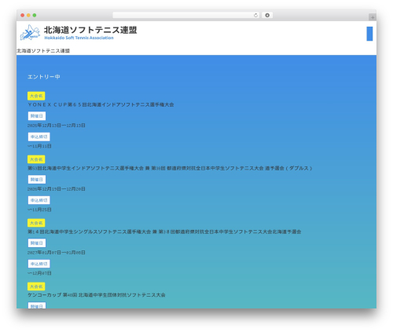Click yellow 大会名 label above ケンコーカップ
This screenshot has width=393, height=332.
pyautogui.click(x=36, y=286)
